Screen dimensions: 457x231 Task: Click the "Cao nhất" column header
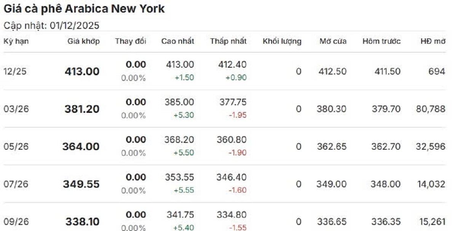177,41
